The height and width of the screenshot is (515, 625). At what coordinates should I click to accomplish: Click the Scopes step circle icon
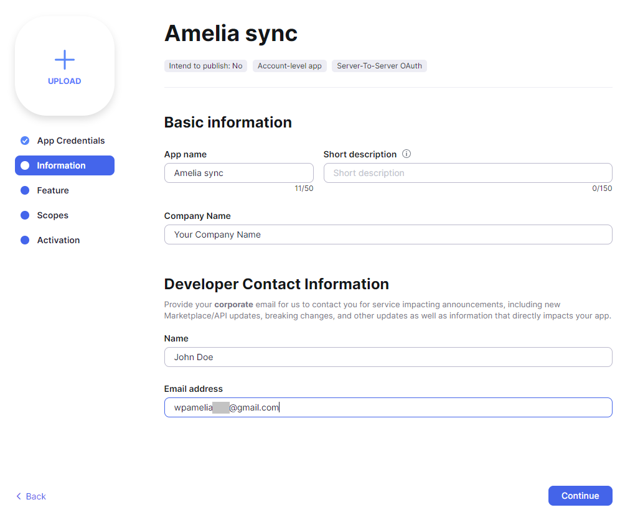(x=25, y=215)
